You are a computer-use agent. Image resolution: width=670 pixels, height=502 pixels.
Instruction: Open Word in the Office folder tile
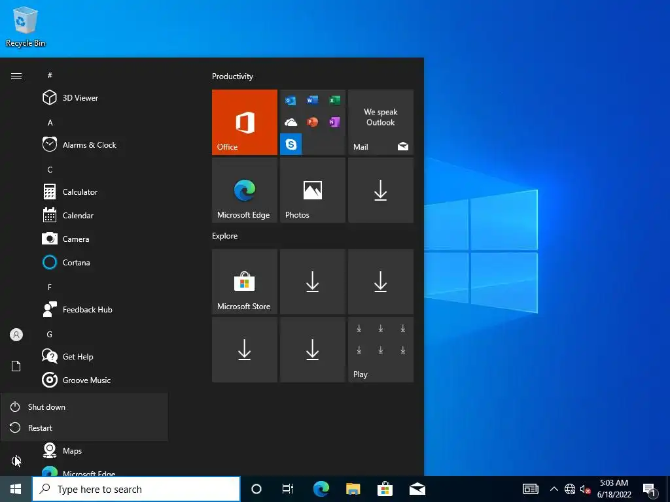tap(312, 100)
